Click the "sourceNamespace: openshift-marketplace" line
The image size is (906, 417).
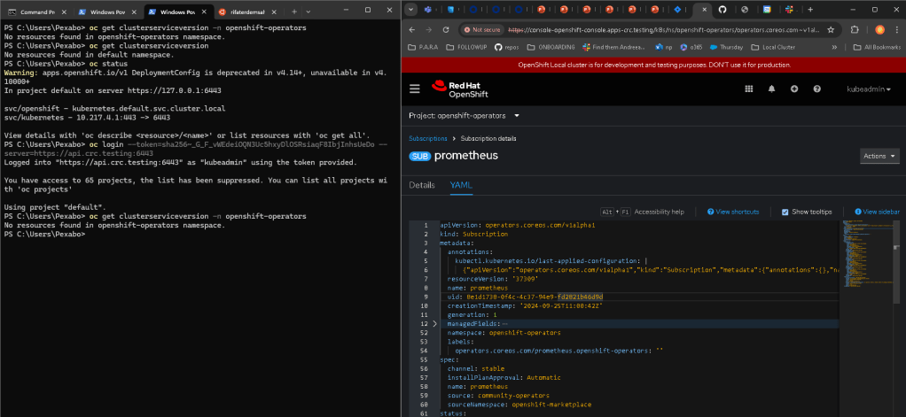tap(519, 405)
